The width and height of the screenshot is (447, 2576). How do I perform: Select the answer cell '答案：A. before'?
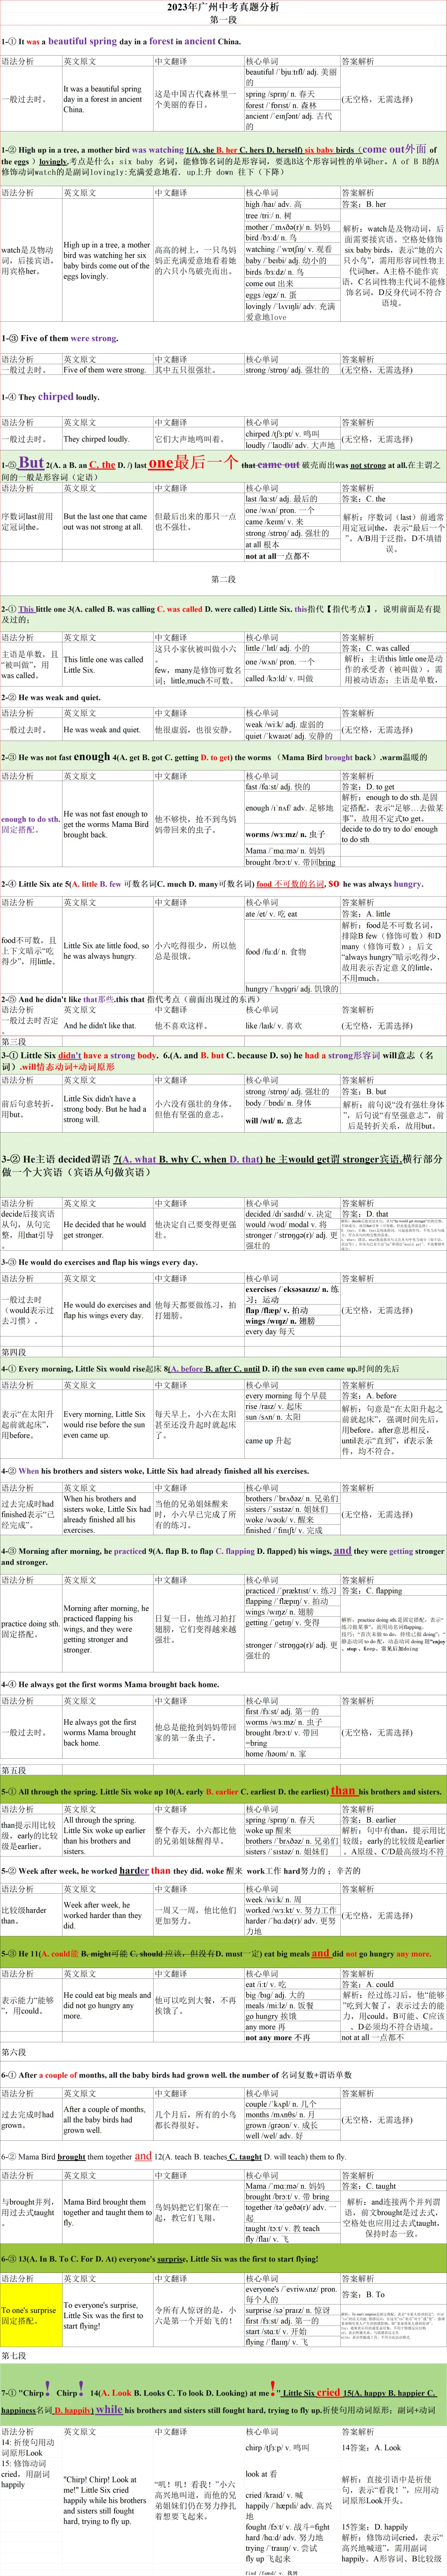click(x=369, y=1396)
